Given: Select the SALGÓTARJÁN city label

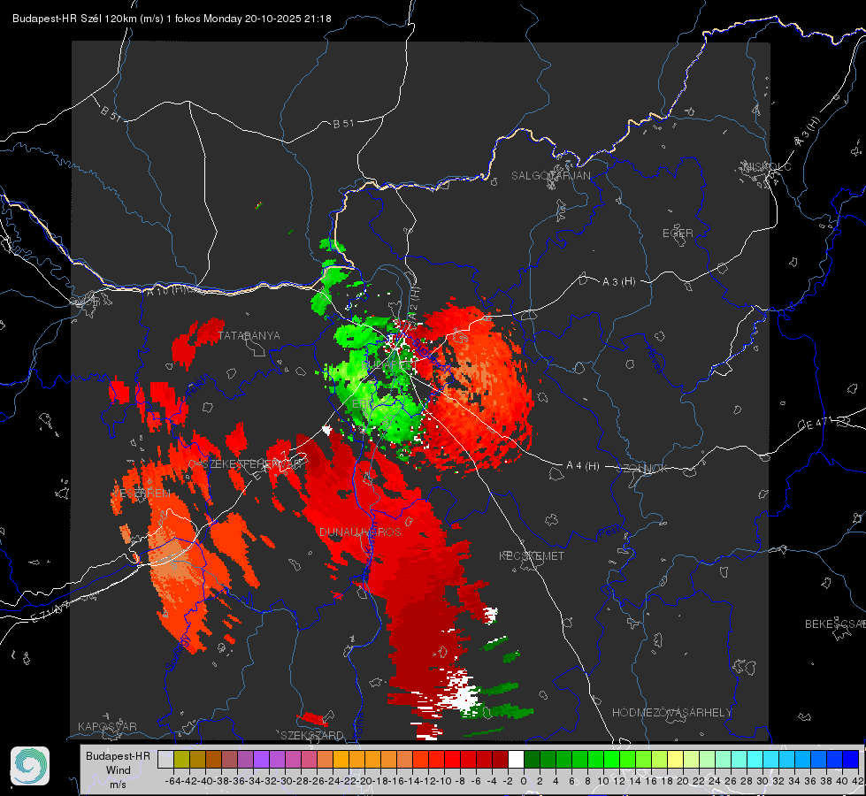Looking at the screenshot, I should pos(550,176).
